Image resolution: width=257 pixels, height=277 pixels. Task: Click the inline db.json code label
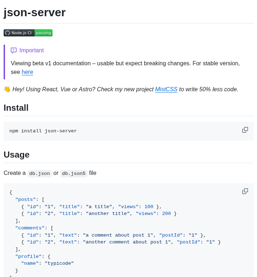pos(40,173)
